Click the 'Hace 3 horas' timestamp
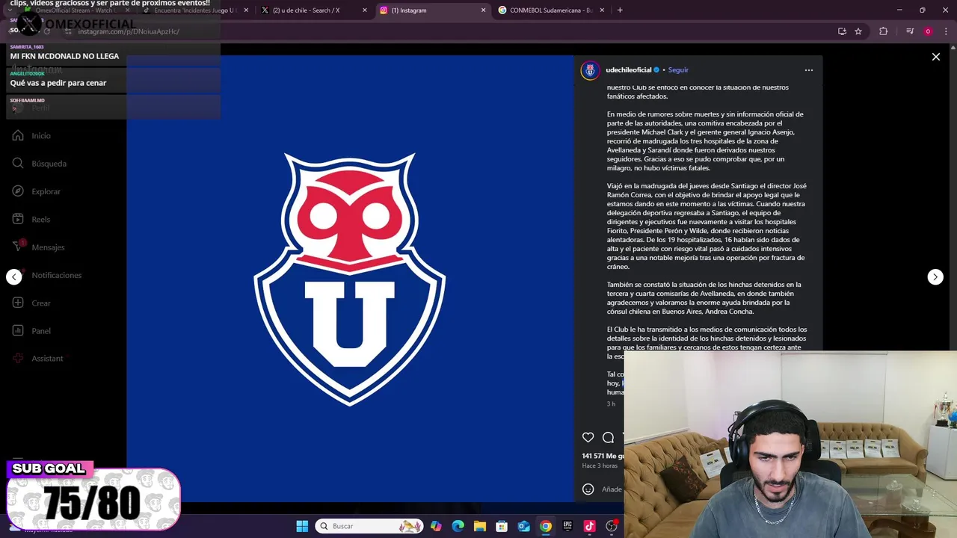 point(600,466)
